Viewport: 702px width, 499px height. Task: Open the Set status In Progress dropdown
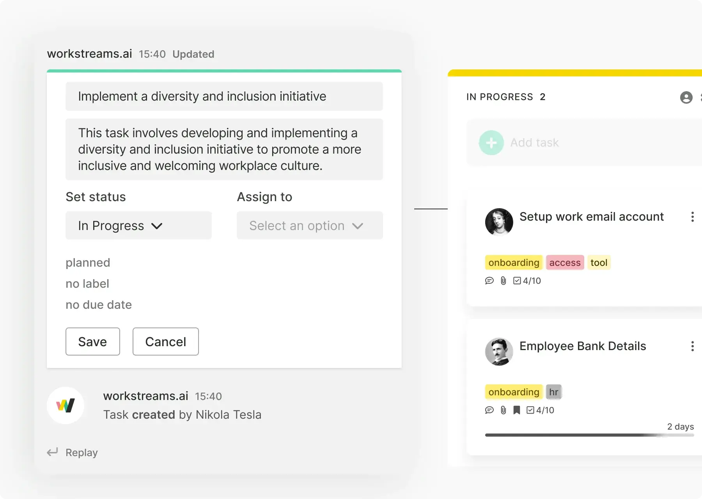pyautogui.click(x=138, y=225)
